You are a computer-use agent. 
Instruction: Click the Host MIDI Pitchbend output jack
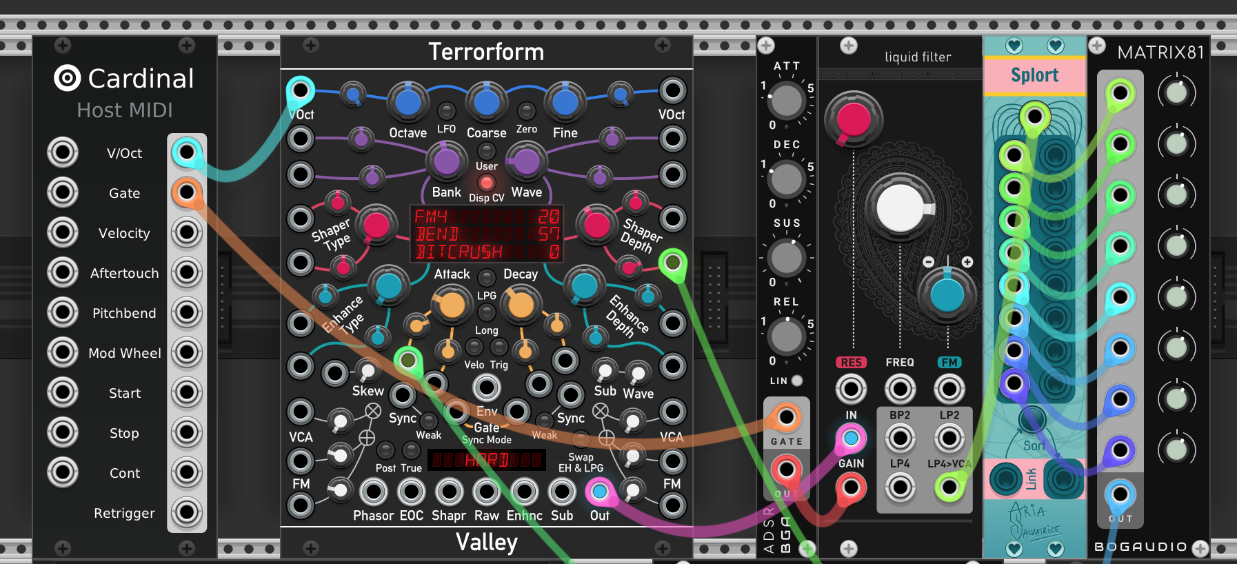click(x=187, y=313)
